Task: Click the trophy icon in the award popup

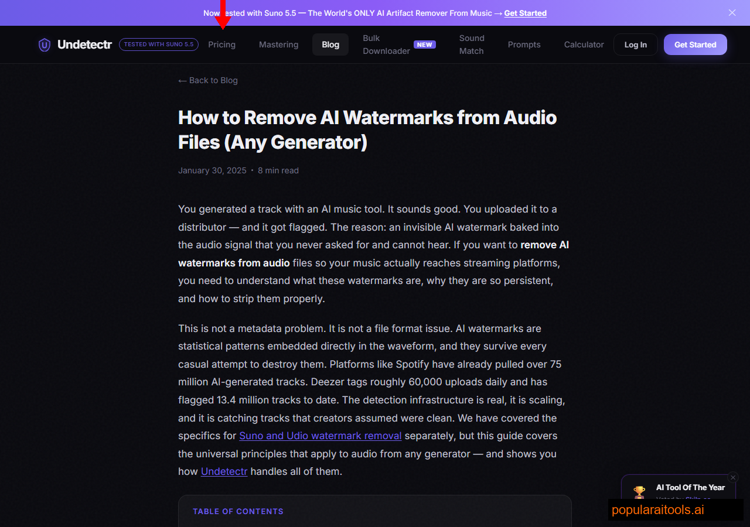Action: point(639,492)
